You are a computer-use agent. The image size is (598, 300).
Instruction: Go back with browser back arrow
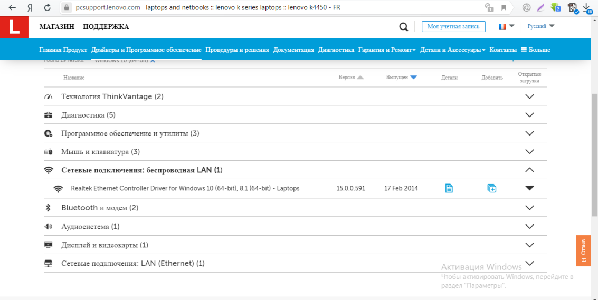click(x=12, y=7)
